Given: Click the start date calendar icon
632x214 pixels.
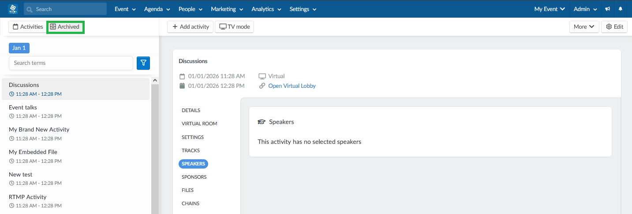Looking at the screenshot, I should (x=182, y=76).
